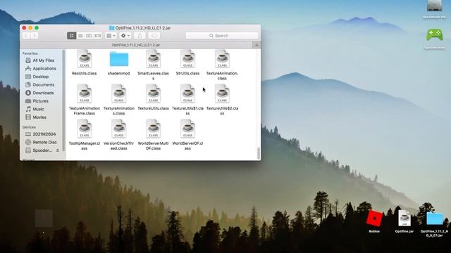Select TextureUtils$2.class file icon

point(223,93)
